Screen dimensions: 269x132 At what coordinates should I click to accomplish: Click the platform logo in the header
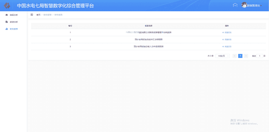coord(7,6)
